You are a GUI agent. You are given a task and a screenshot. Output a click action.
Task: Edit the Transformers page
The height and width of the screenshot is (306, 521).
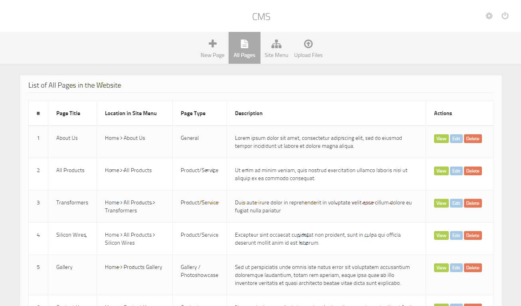pyautogui.click(x=456, y=203)
